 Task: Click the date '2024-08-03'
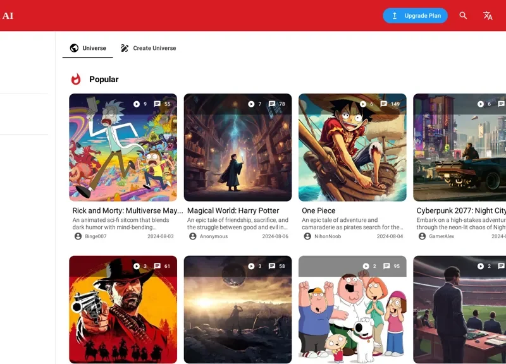[x=161, y=236]
